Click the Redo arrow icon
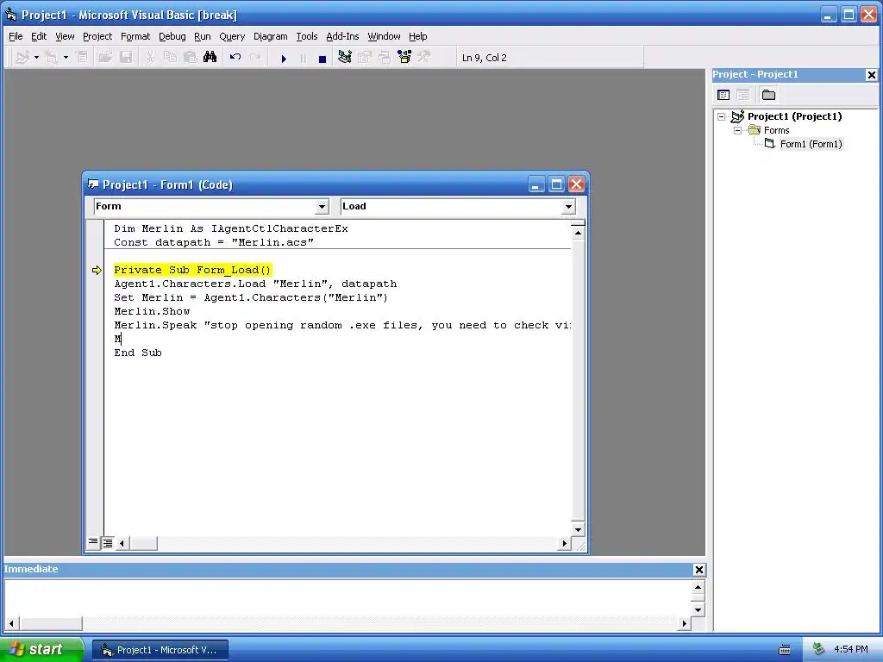883x662 pixels. click(255, 58)
